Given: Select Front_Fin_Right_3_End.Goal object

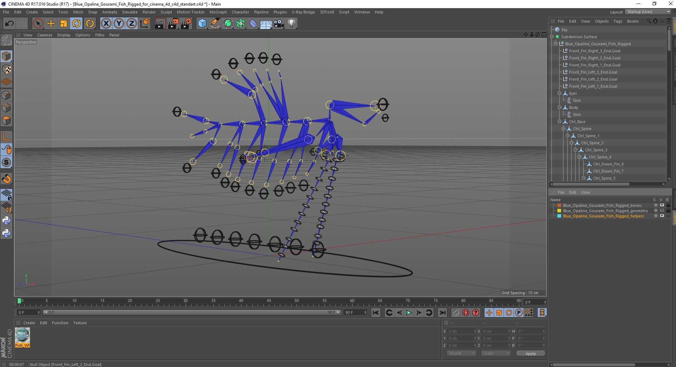Looking at the screenshot, I should pyautogui.click(x=594, y=51).
